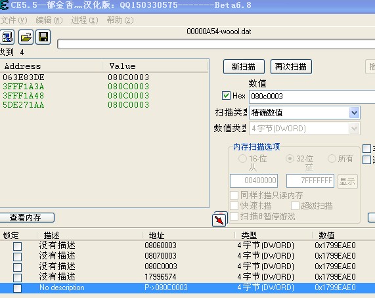Image resolution: width=375 pixels, height=298 pixels.
Task: Expand the 扫描类型 精确数值 dropdown
Action: pyautogui.click(x=354, y=112)
